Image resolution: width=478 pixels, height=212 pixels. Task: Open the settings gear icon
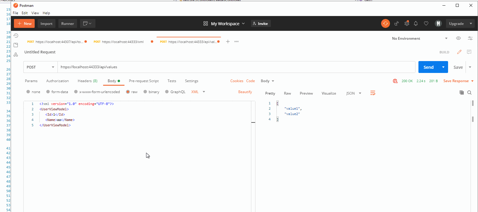pyautogui.click(x=407, y=23)
